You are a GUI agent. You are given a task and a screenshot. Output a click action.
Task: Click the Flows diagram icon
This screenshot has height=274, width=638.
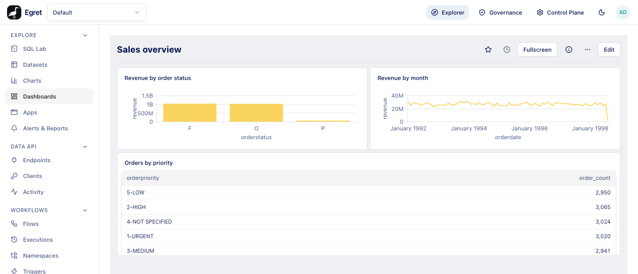pyautogui.click(x=14, y=224)
